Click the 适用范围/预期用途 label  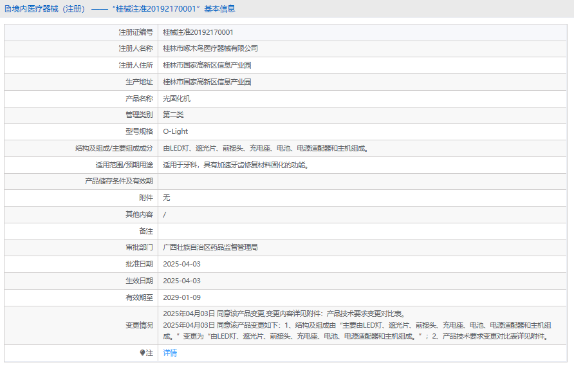click(x=124, y=165)
